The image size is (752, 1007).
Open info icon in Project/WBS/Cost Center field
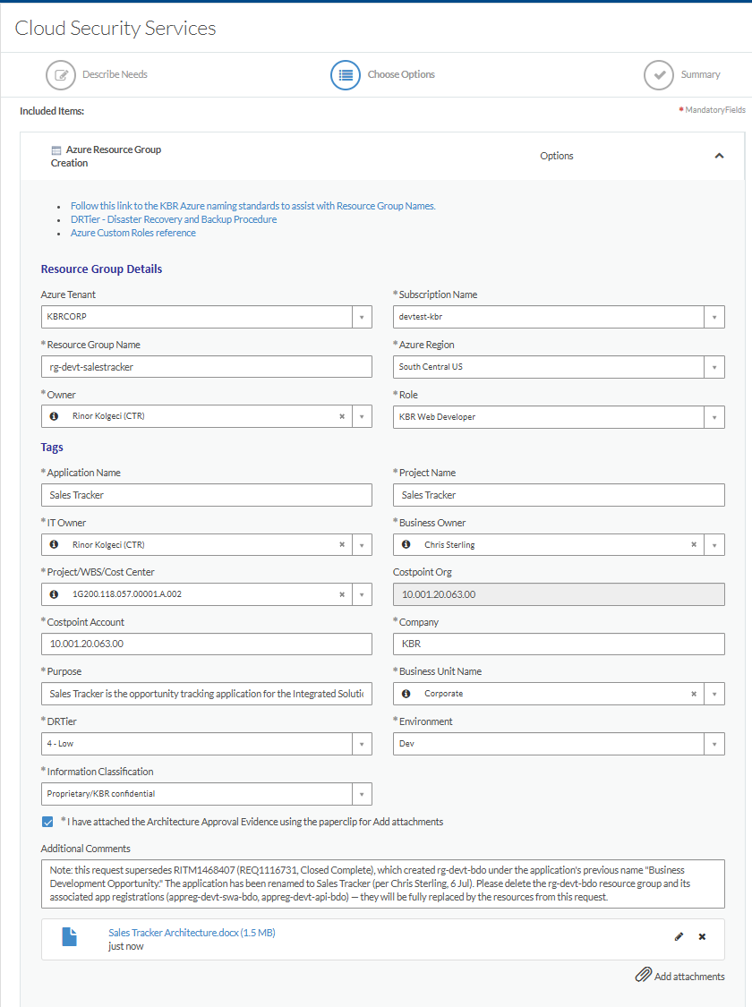[55, 594]
